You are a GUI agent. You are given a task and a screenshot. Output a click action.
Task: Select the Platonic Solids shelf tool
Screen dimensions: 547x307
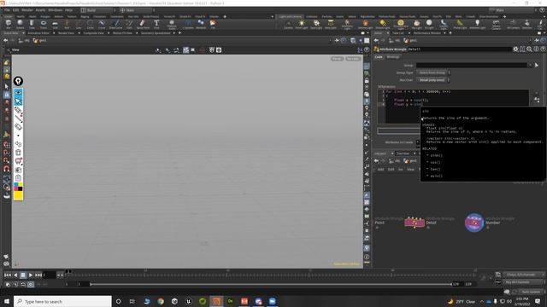click(x=172, y=25)
